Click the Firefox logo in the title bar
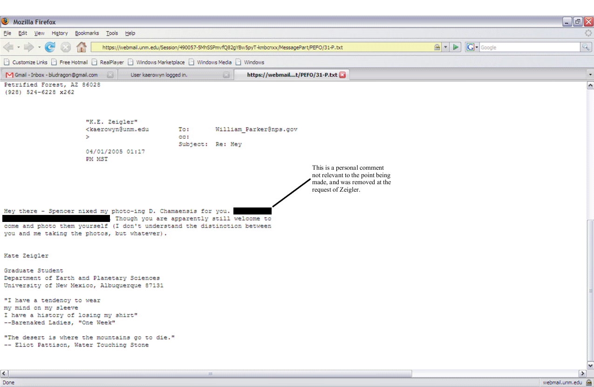This screenshot has width=594, height=387. [6, 22]
